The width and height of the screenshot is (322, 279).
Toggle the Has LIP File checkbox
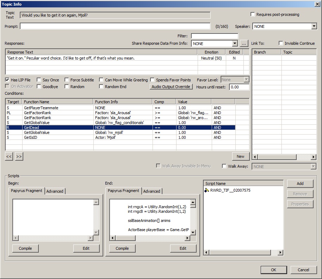(8, 80)
